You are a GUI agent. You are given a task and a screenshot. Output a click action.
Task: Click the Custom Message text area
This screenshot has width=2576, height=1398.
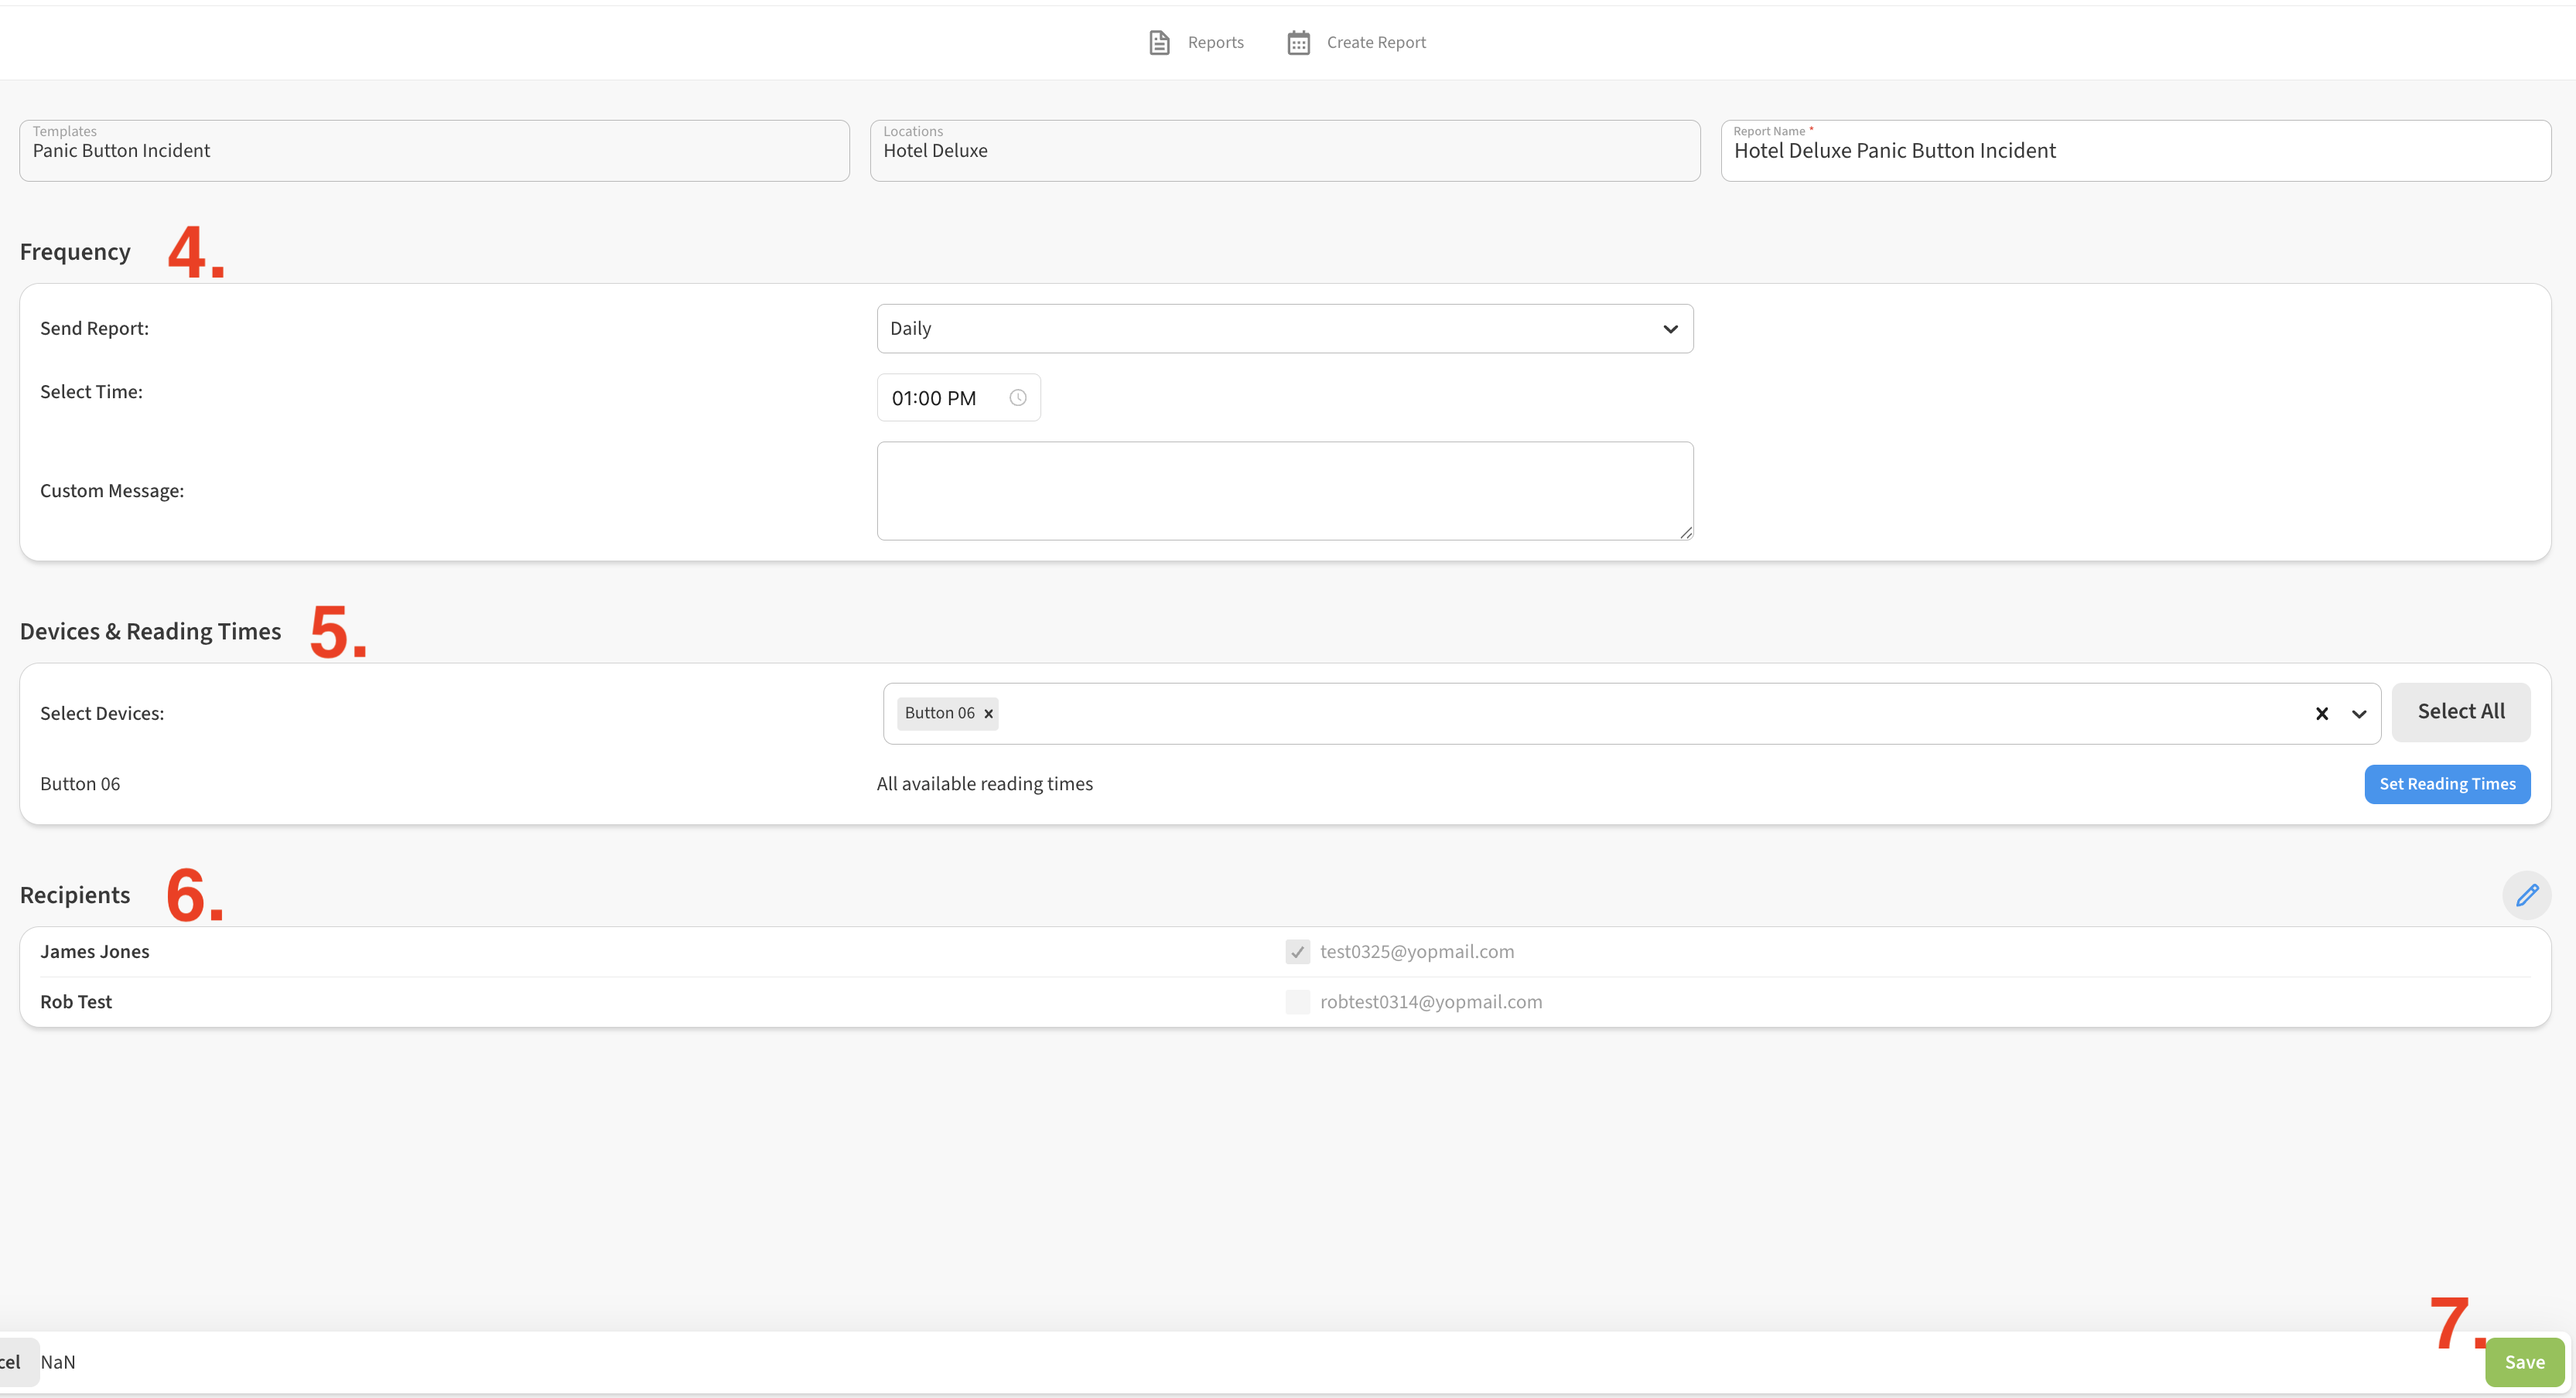coord(1284,491)
